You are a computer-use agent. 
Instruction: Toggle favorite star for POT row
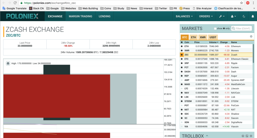pos(182,105)
